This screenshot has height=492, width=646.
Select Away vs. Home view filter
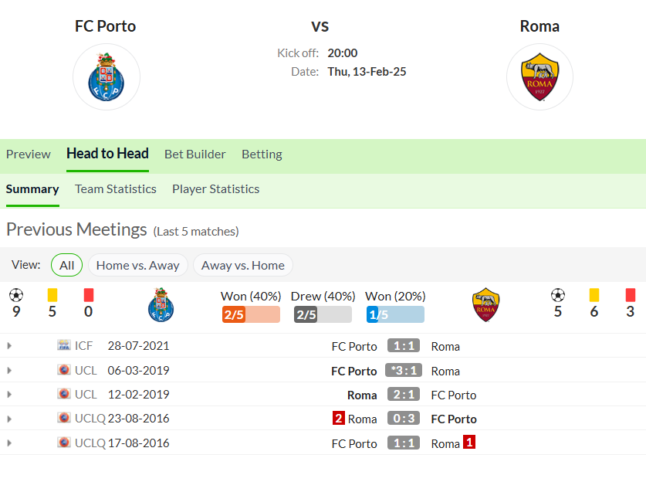point(243,265)
